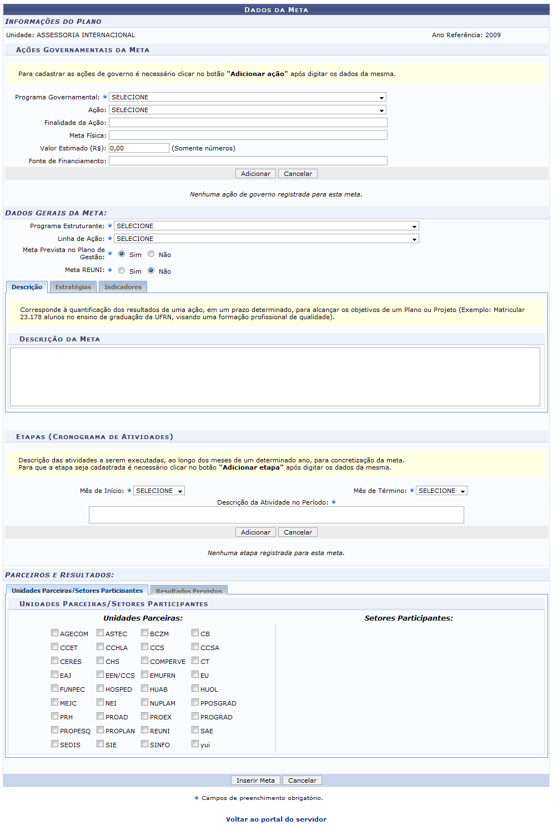Click the Fonte de Financiamento field

click(x=248, y=161)
